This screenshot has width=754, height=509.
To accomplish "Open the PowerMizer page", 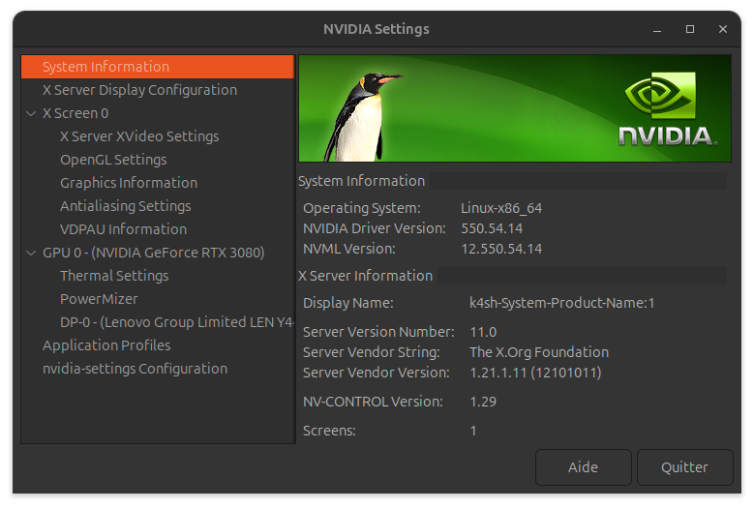I will coord(99,299).
